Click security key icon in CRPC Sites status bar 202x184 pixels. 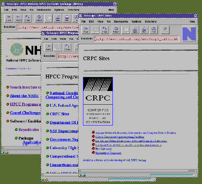tap(82, 175)
